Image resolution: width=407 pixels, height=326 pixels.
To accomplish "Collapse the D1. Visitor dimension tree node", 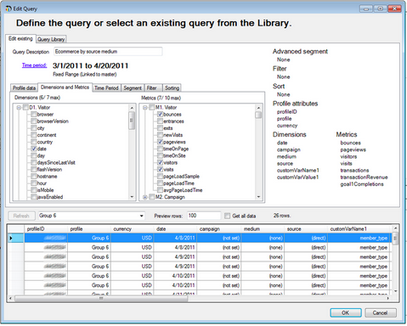I will [x=19, y=108].
